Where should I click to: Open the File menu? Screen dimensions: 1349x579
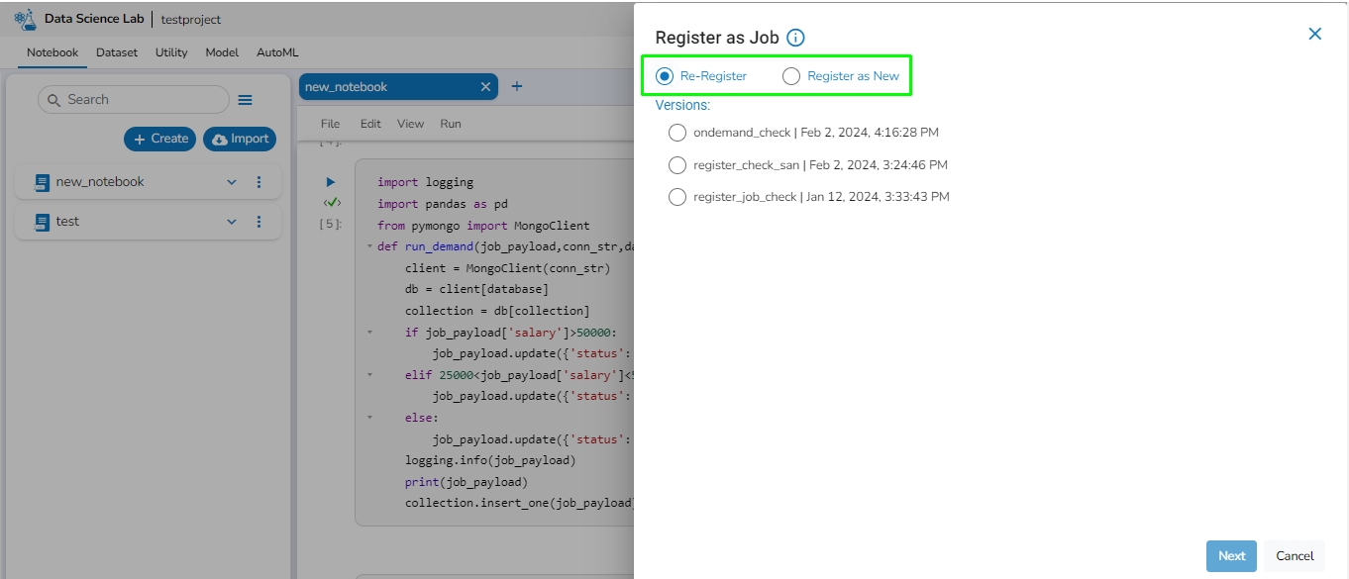pos(331,124)
